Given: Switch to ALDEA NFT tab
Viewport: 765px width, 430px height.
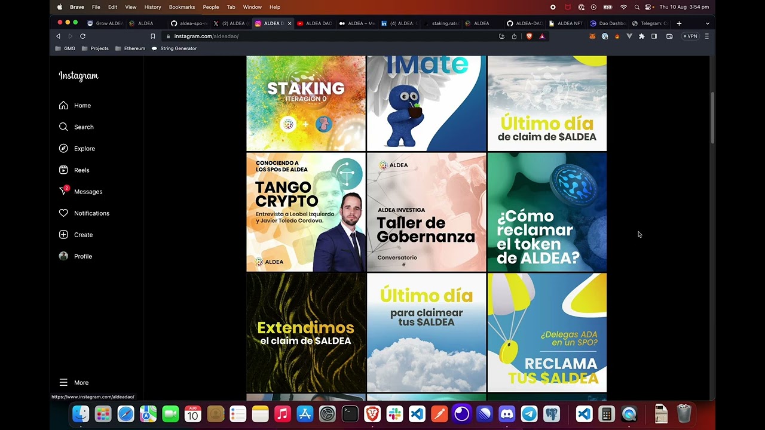Looking at the screenshot, I should (567, 23).
